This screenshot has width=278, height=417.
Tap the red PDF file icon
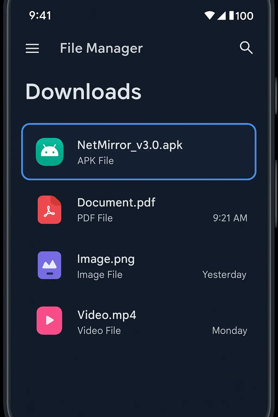(49, 210)
